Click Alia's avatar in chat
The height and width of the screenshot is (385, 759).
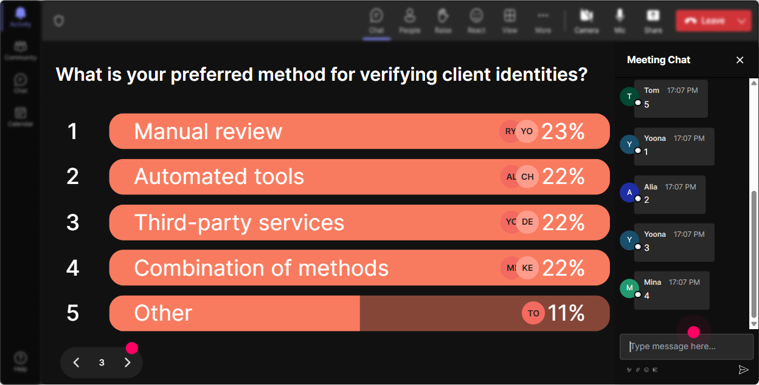point(629,192)
